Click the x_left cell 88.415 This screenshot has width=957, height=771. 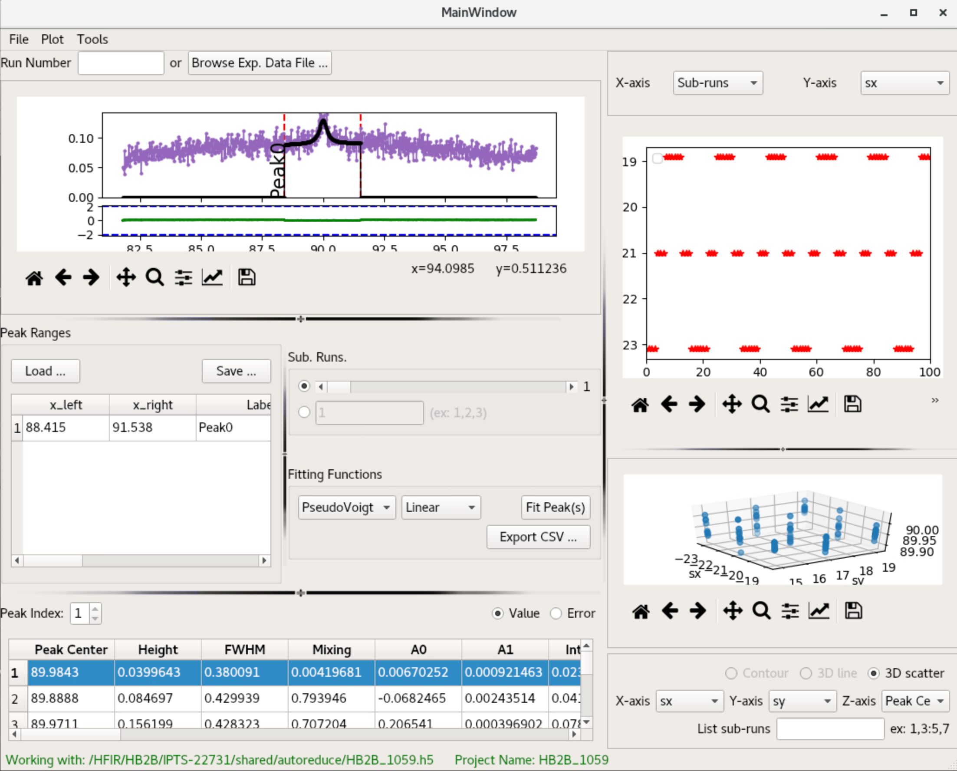(66, 428)
